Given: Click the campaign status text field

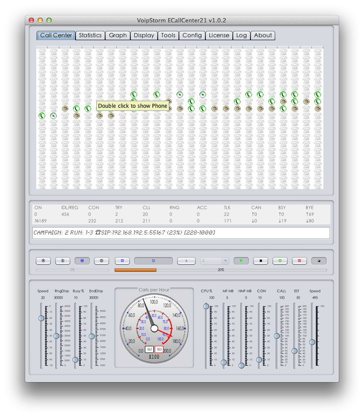Looking at the screenshot, I should tap(181, 233).
